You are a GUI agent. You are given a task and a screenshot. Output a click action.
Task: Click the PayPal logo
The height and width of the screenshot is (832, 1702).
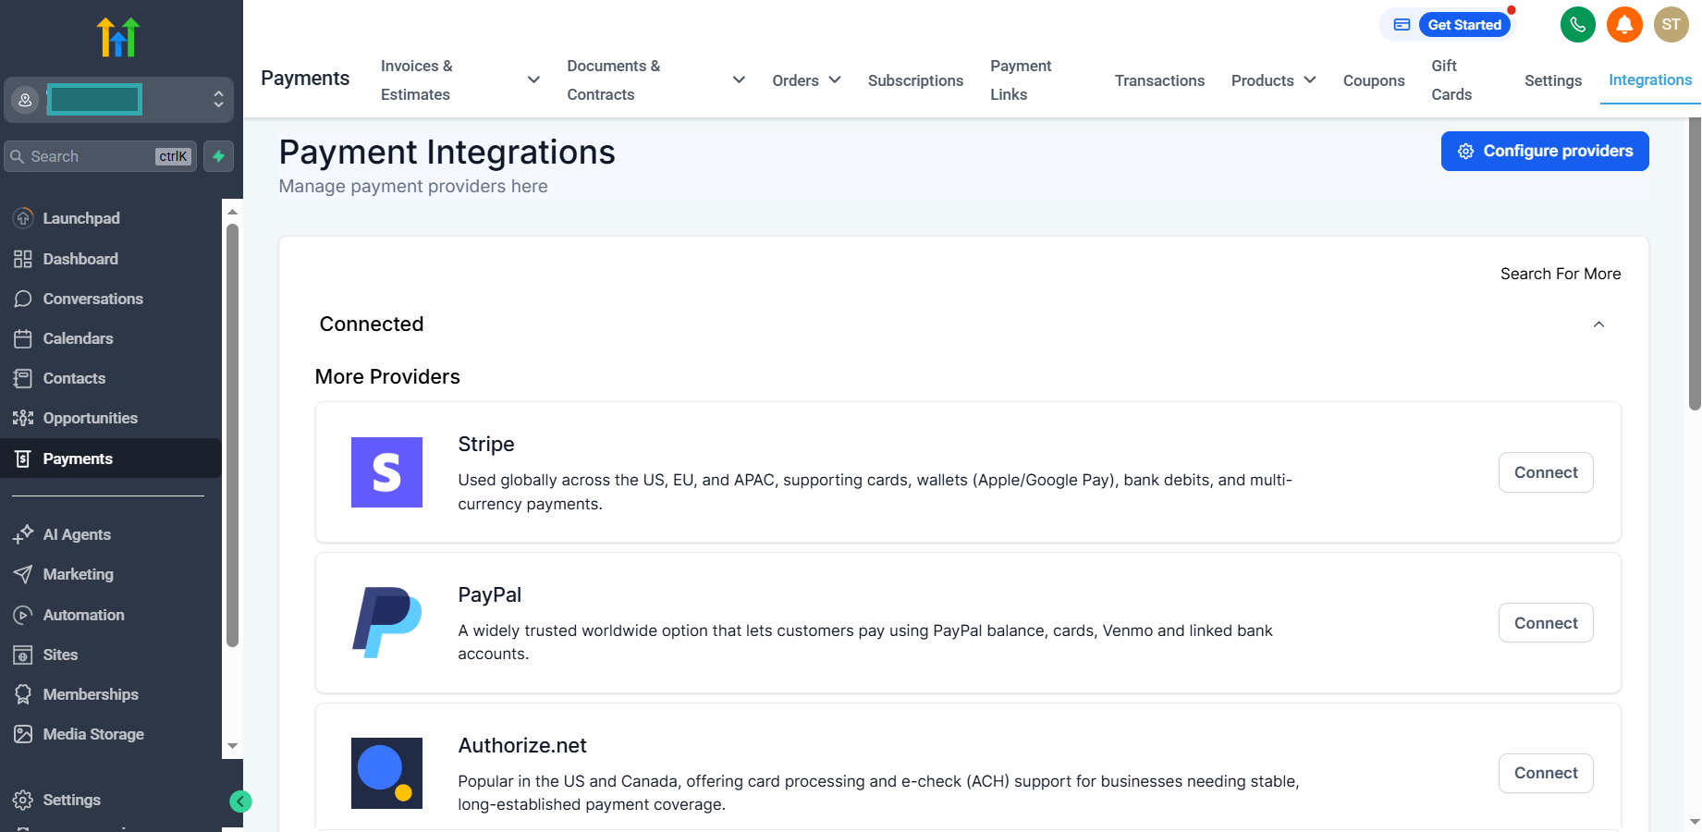386,622
